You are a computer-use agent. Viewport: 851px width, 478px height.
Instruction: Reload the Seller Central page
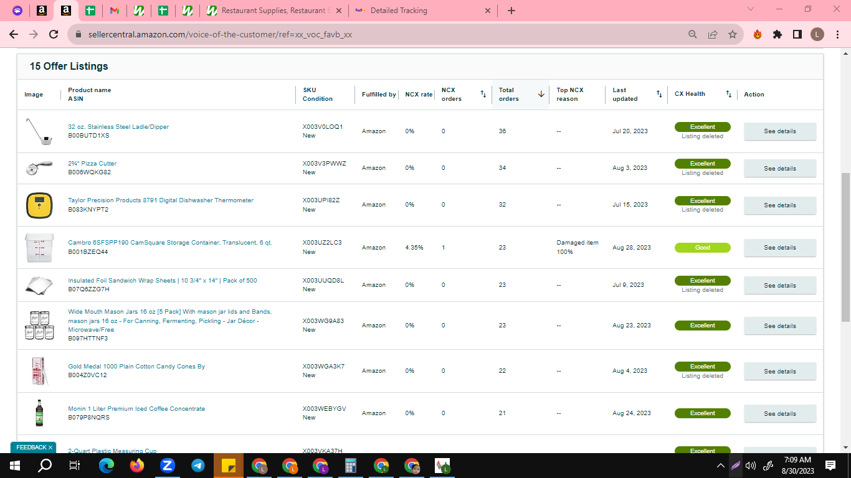[54, 34]
